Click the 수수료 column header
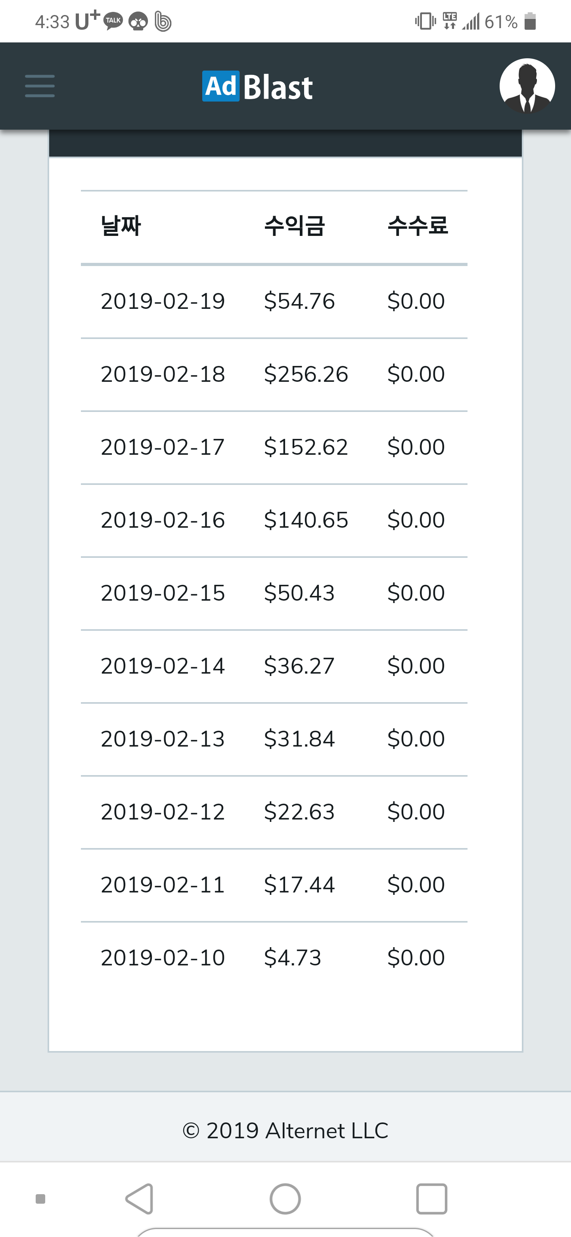Screen dimensions: 571x1237 point(417,226)
